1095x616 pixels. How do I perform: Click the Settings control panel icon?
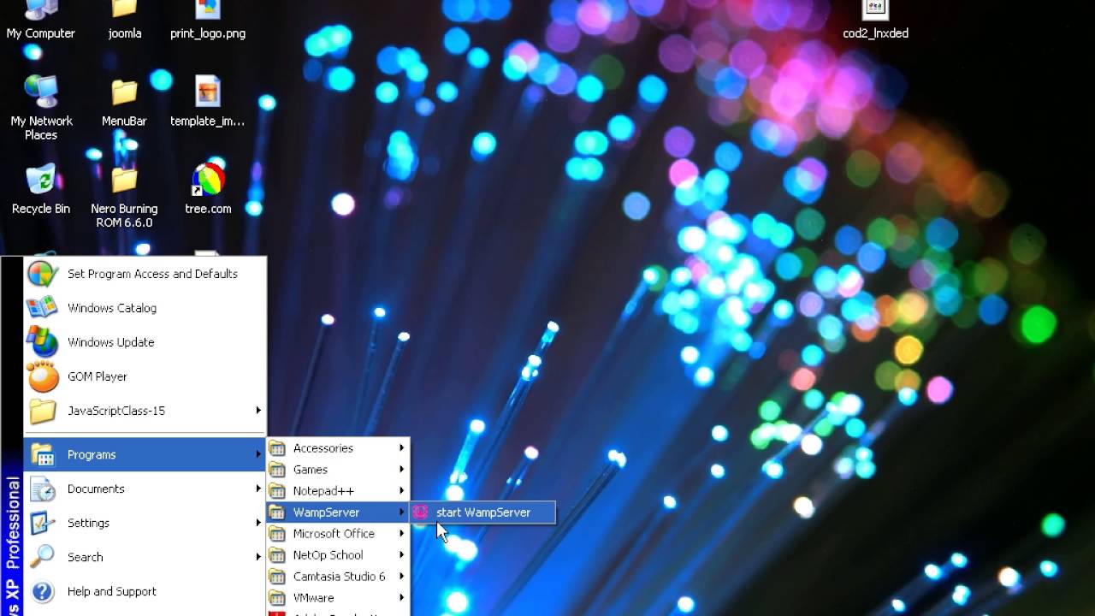coord(42,523)
